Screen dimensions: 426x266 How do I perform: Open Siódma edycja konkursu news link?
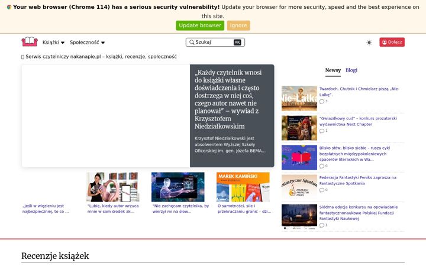(x=359, y=213)
